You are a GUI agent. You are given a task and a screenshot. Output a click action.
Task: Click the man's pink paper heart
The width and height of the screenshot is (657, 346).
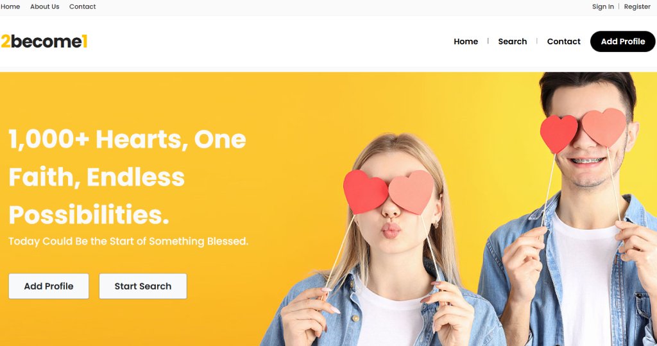(x=604, y=127)
